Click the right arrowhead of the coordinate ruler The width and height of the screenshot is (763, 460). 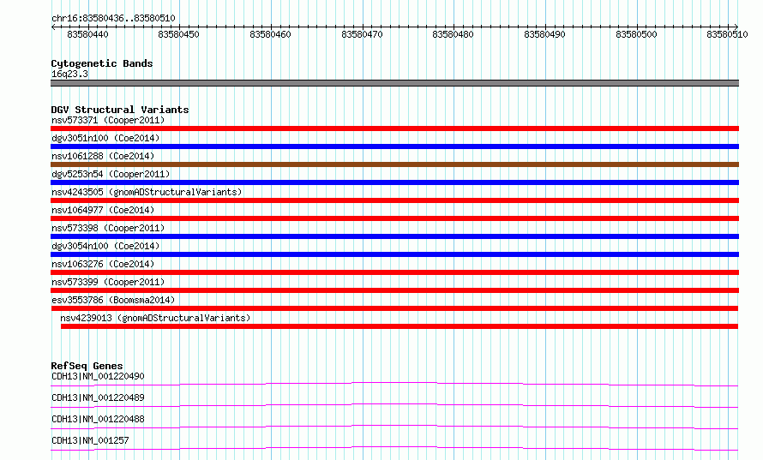[x=736, y=27]
